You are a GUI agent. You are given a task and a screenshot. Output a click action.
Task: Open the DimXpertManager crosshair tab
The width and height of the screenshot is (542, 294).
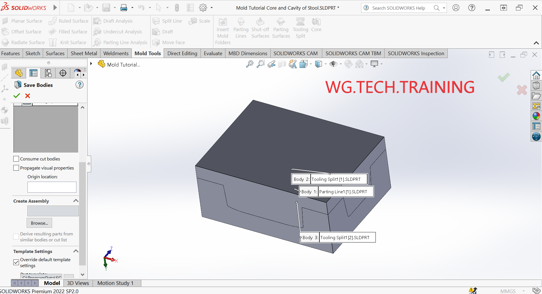[63, 73]
